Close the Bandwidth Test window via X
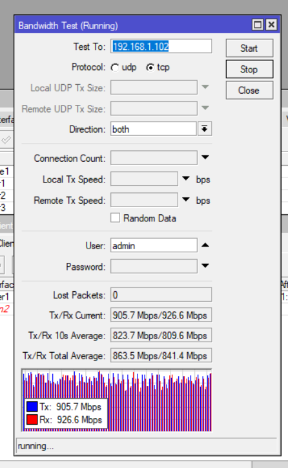 point(271,25)
